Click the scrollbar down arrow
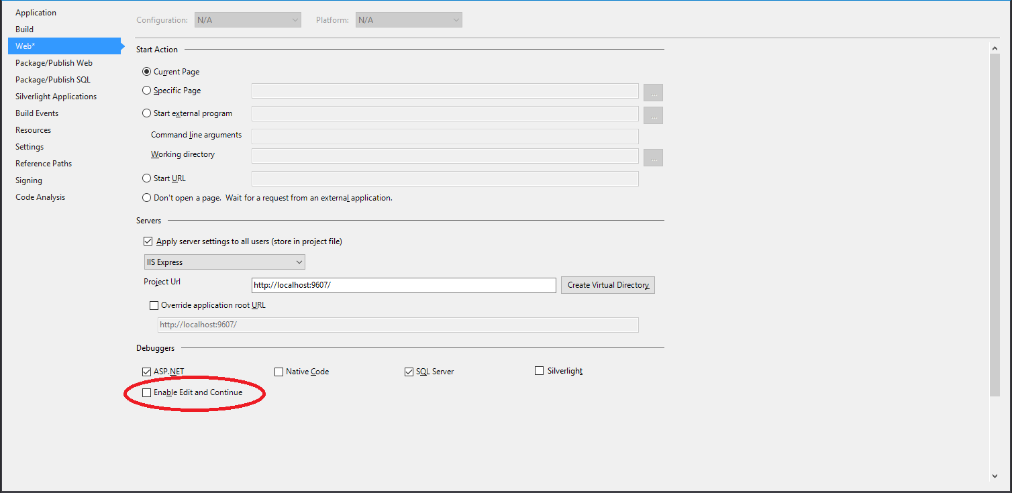Image resolution: width=1012 pixels, height=493 pixels. (x=995, y=476)
